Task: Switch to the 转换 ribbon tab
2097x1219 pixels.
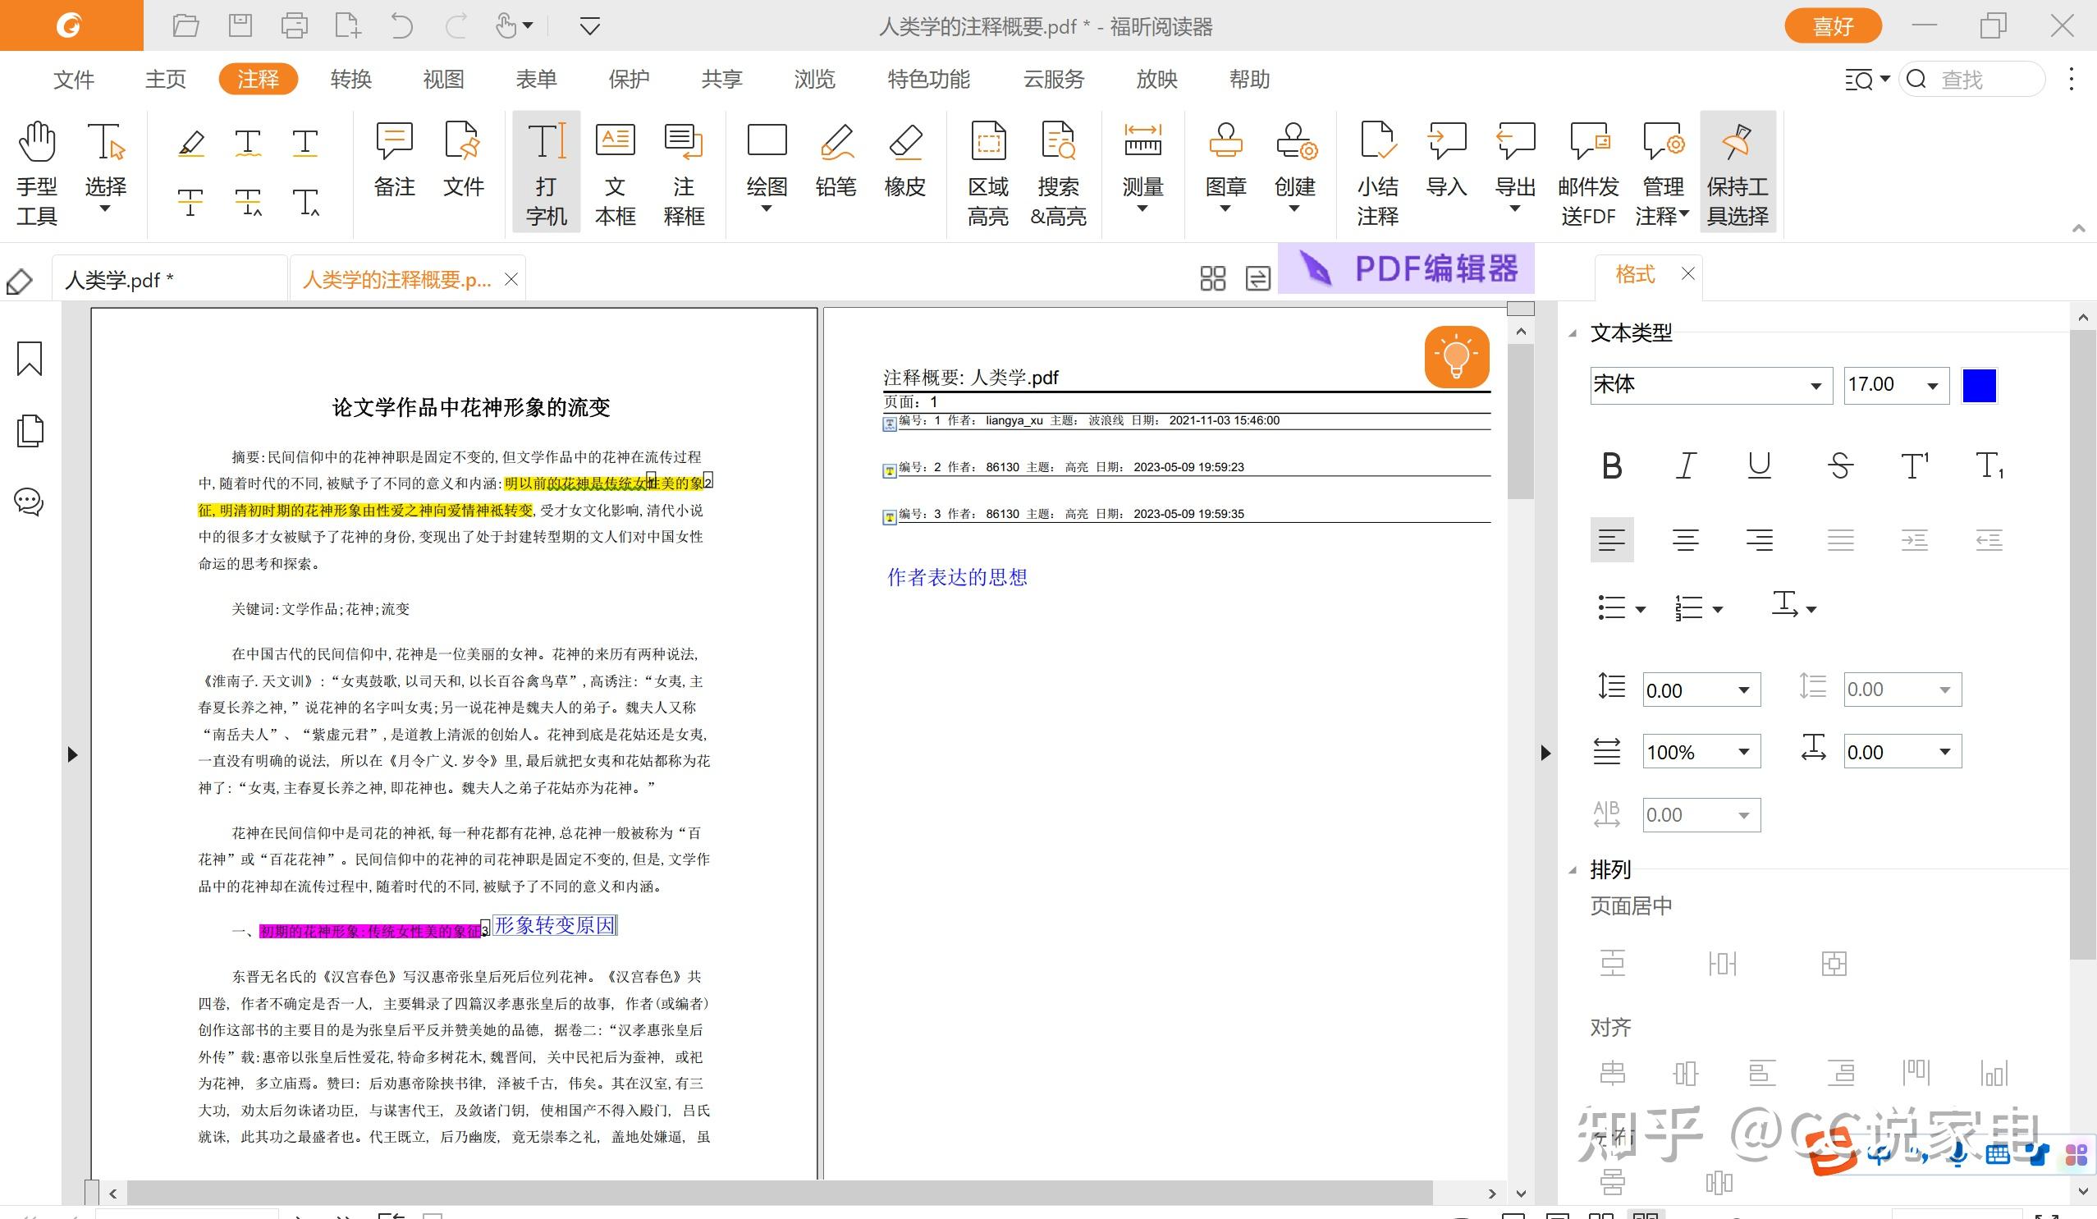Action: [350, 79]
